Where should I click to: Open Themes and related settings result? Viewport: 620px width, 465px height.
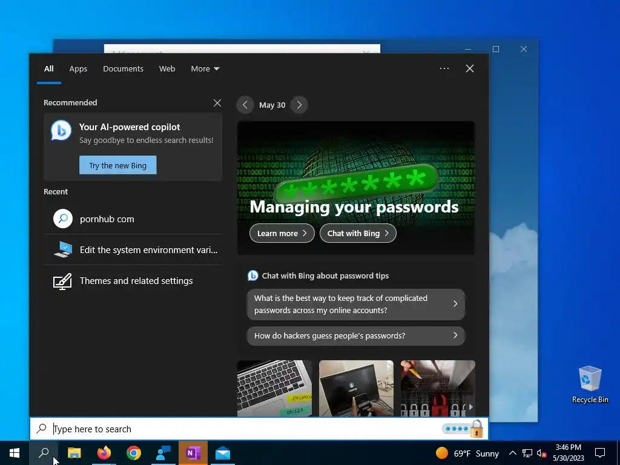point(133,281)
